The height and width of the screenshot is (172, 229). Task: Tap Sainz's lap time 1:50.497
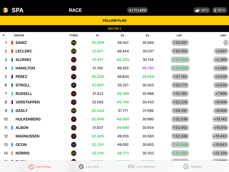pos(180,43)
